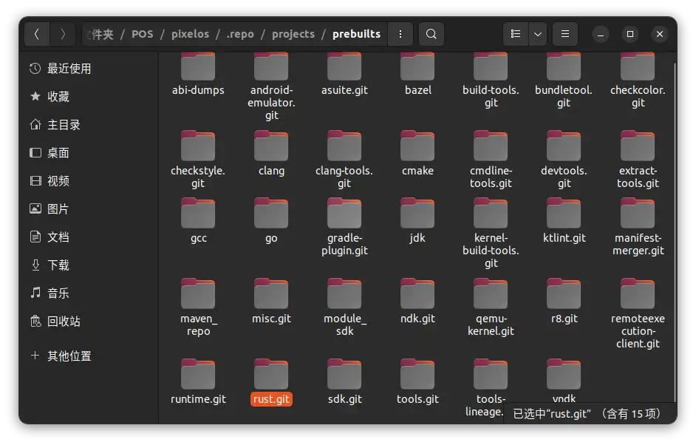
Task: Expand the view options dropdown arrow
Action: point(538,34)
